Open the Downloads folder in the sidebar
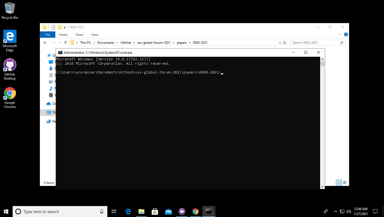This screenshot has width=384, height=217. (x=51, y=68)
